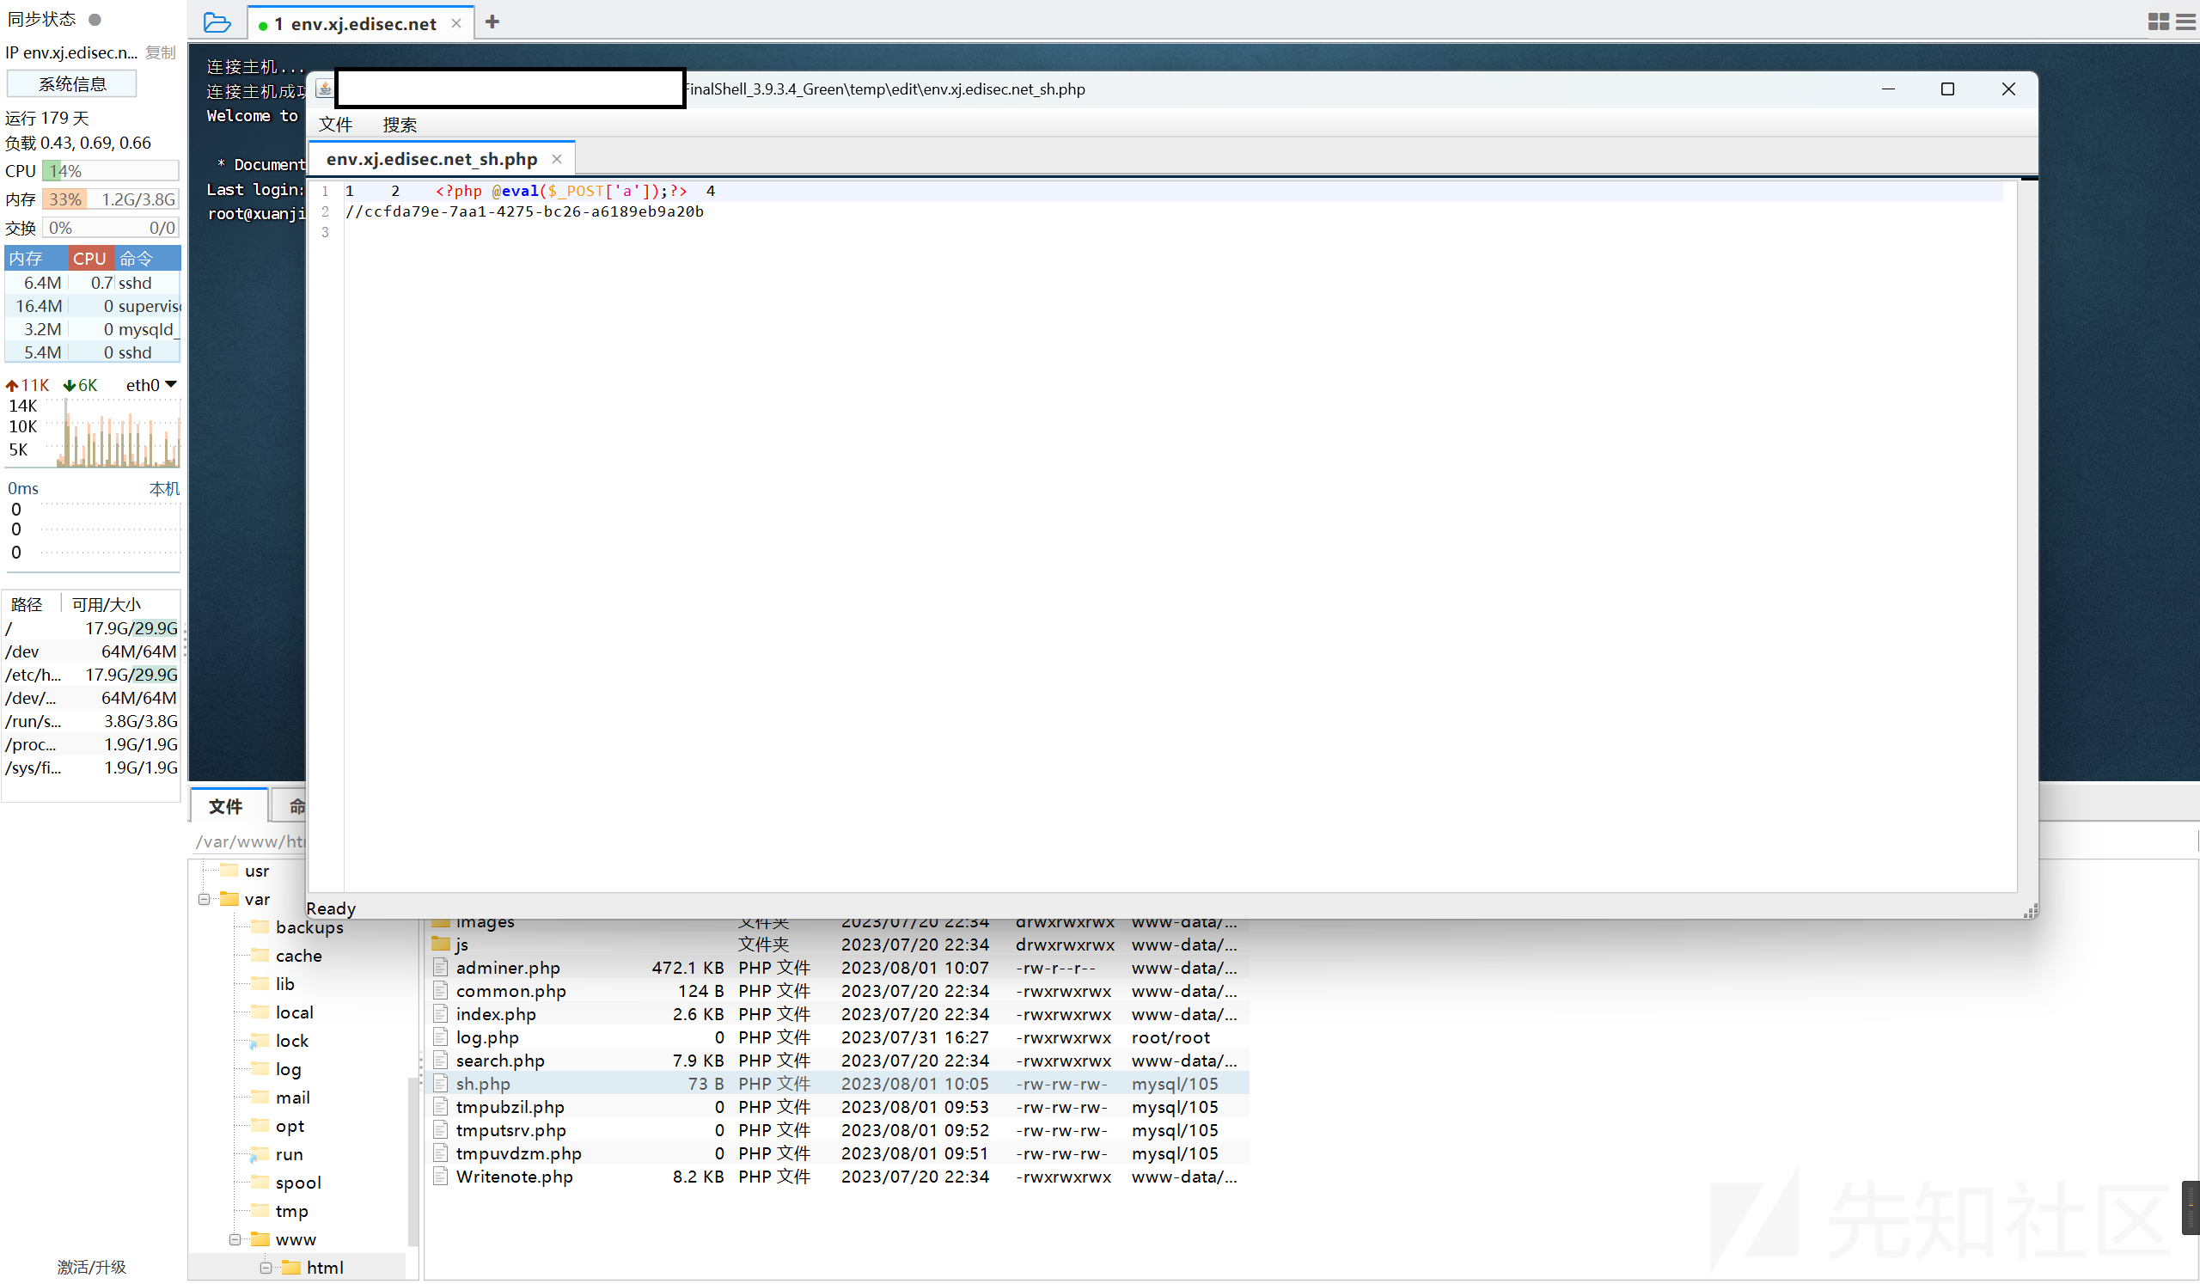The image size is (2200, 1284).
Task: Select the /dev 64M/64M disk row
Action: pos(92,651)
